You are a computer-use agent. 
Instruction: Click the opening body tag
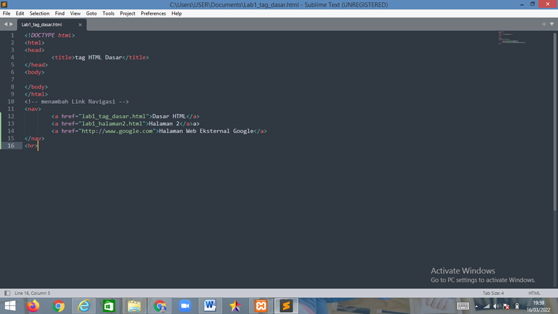pos(34,72)
